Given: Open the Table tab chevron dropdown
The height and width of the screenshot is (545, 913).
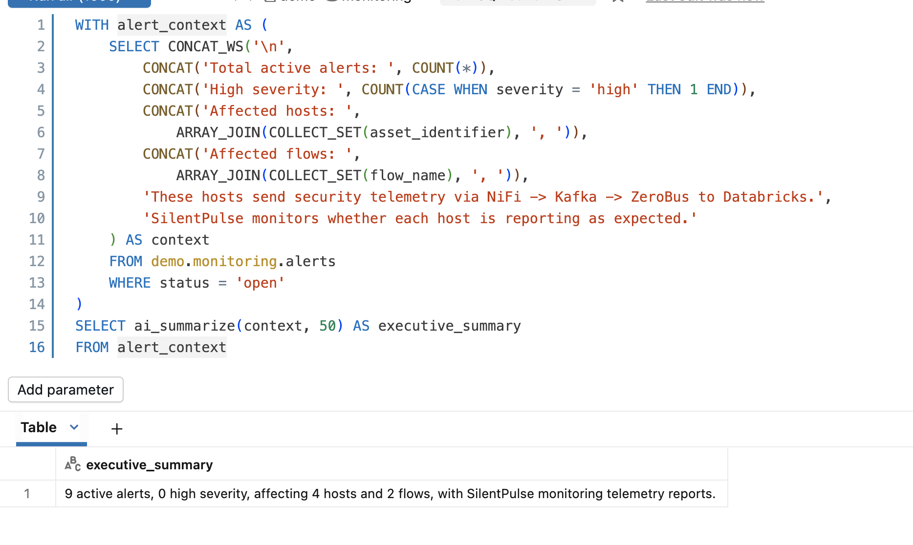Looking at the screenshot, I should (74, 427).
